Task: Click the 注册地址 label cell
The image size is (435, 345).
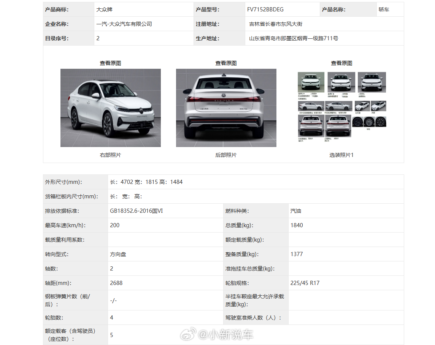Action: click(x=219, y=24)
